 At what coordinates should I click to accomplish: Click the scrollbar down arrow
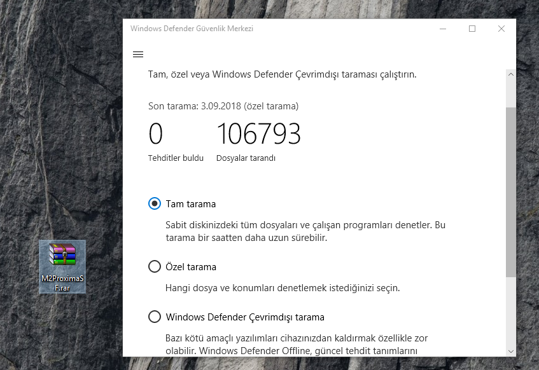pos(511,352)
